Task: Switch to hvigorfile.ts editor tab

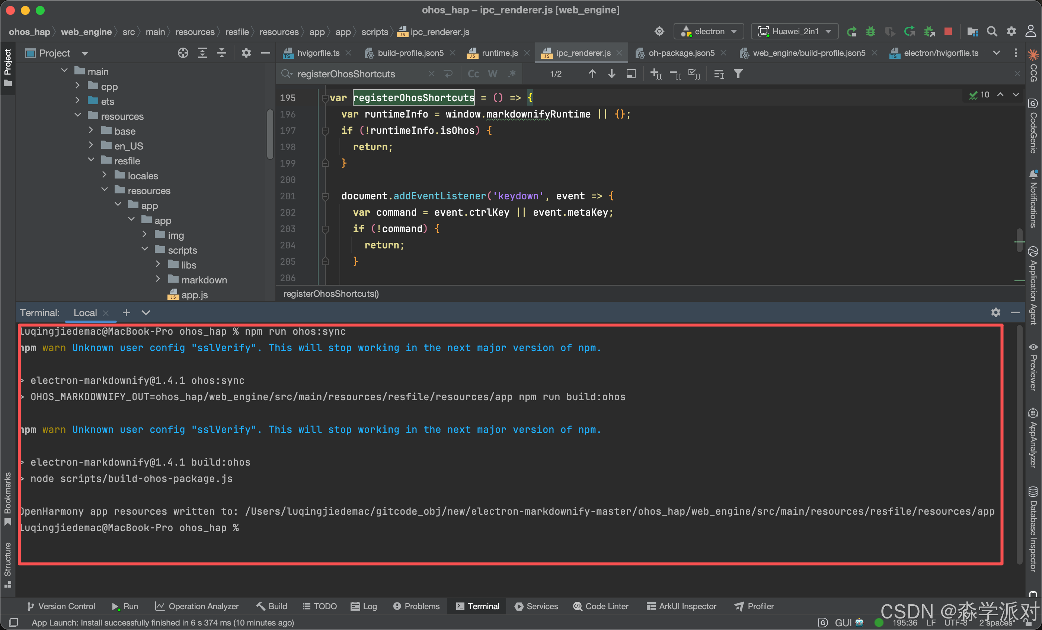Action: [317, 53]
